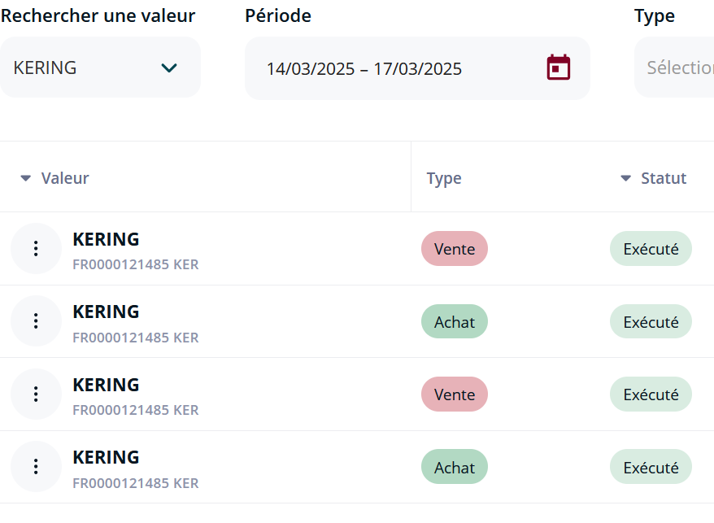Expand the KERING value search dropdown

[100, 68]
